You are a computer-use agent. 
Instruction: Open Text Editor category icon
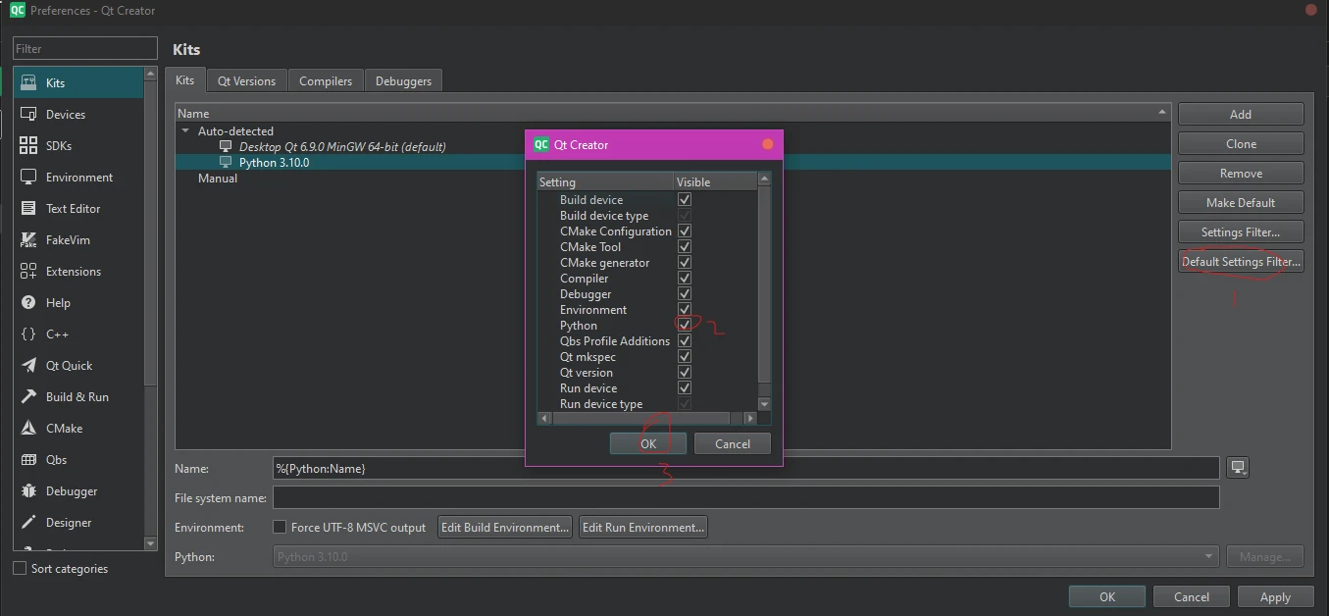(x=28, y=209)
